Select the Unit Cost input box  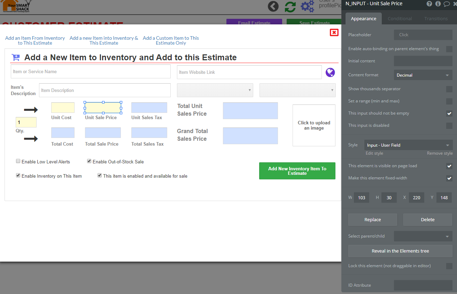63,108
